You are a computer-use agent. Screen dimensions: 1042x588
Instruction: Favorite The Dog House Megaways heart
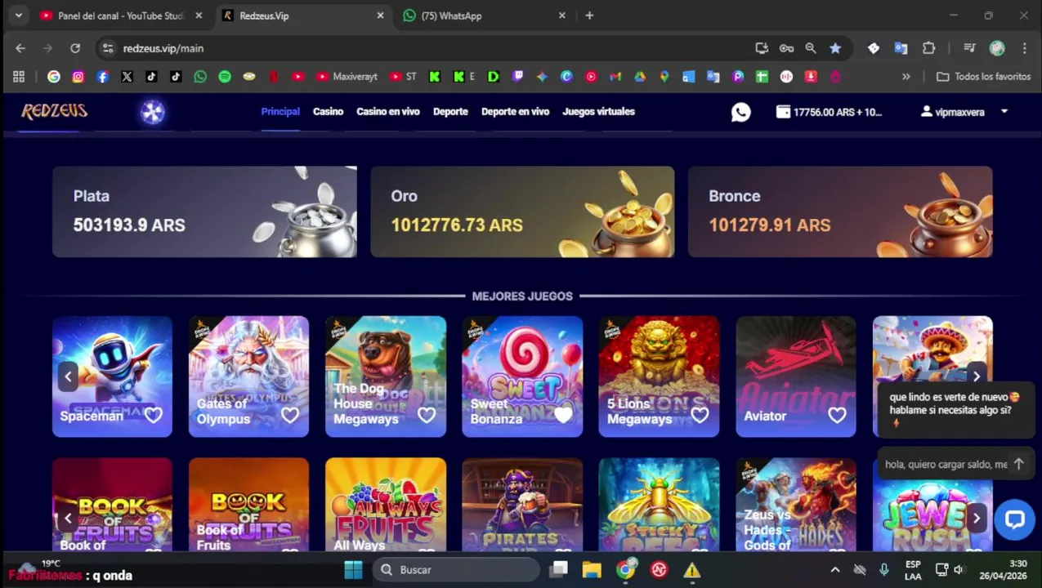click(x=427, y=415)
